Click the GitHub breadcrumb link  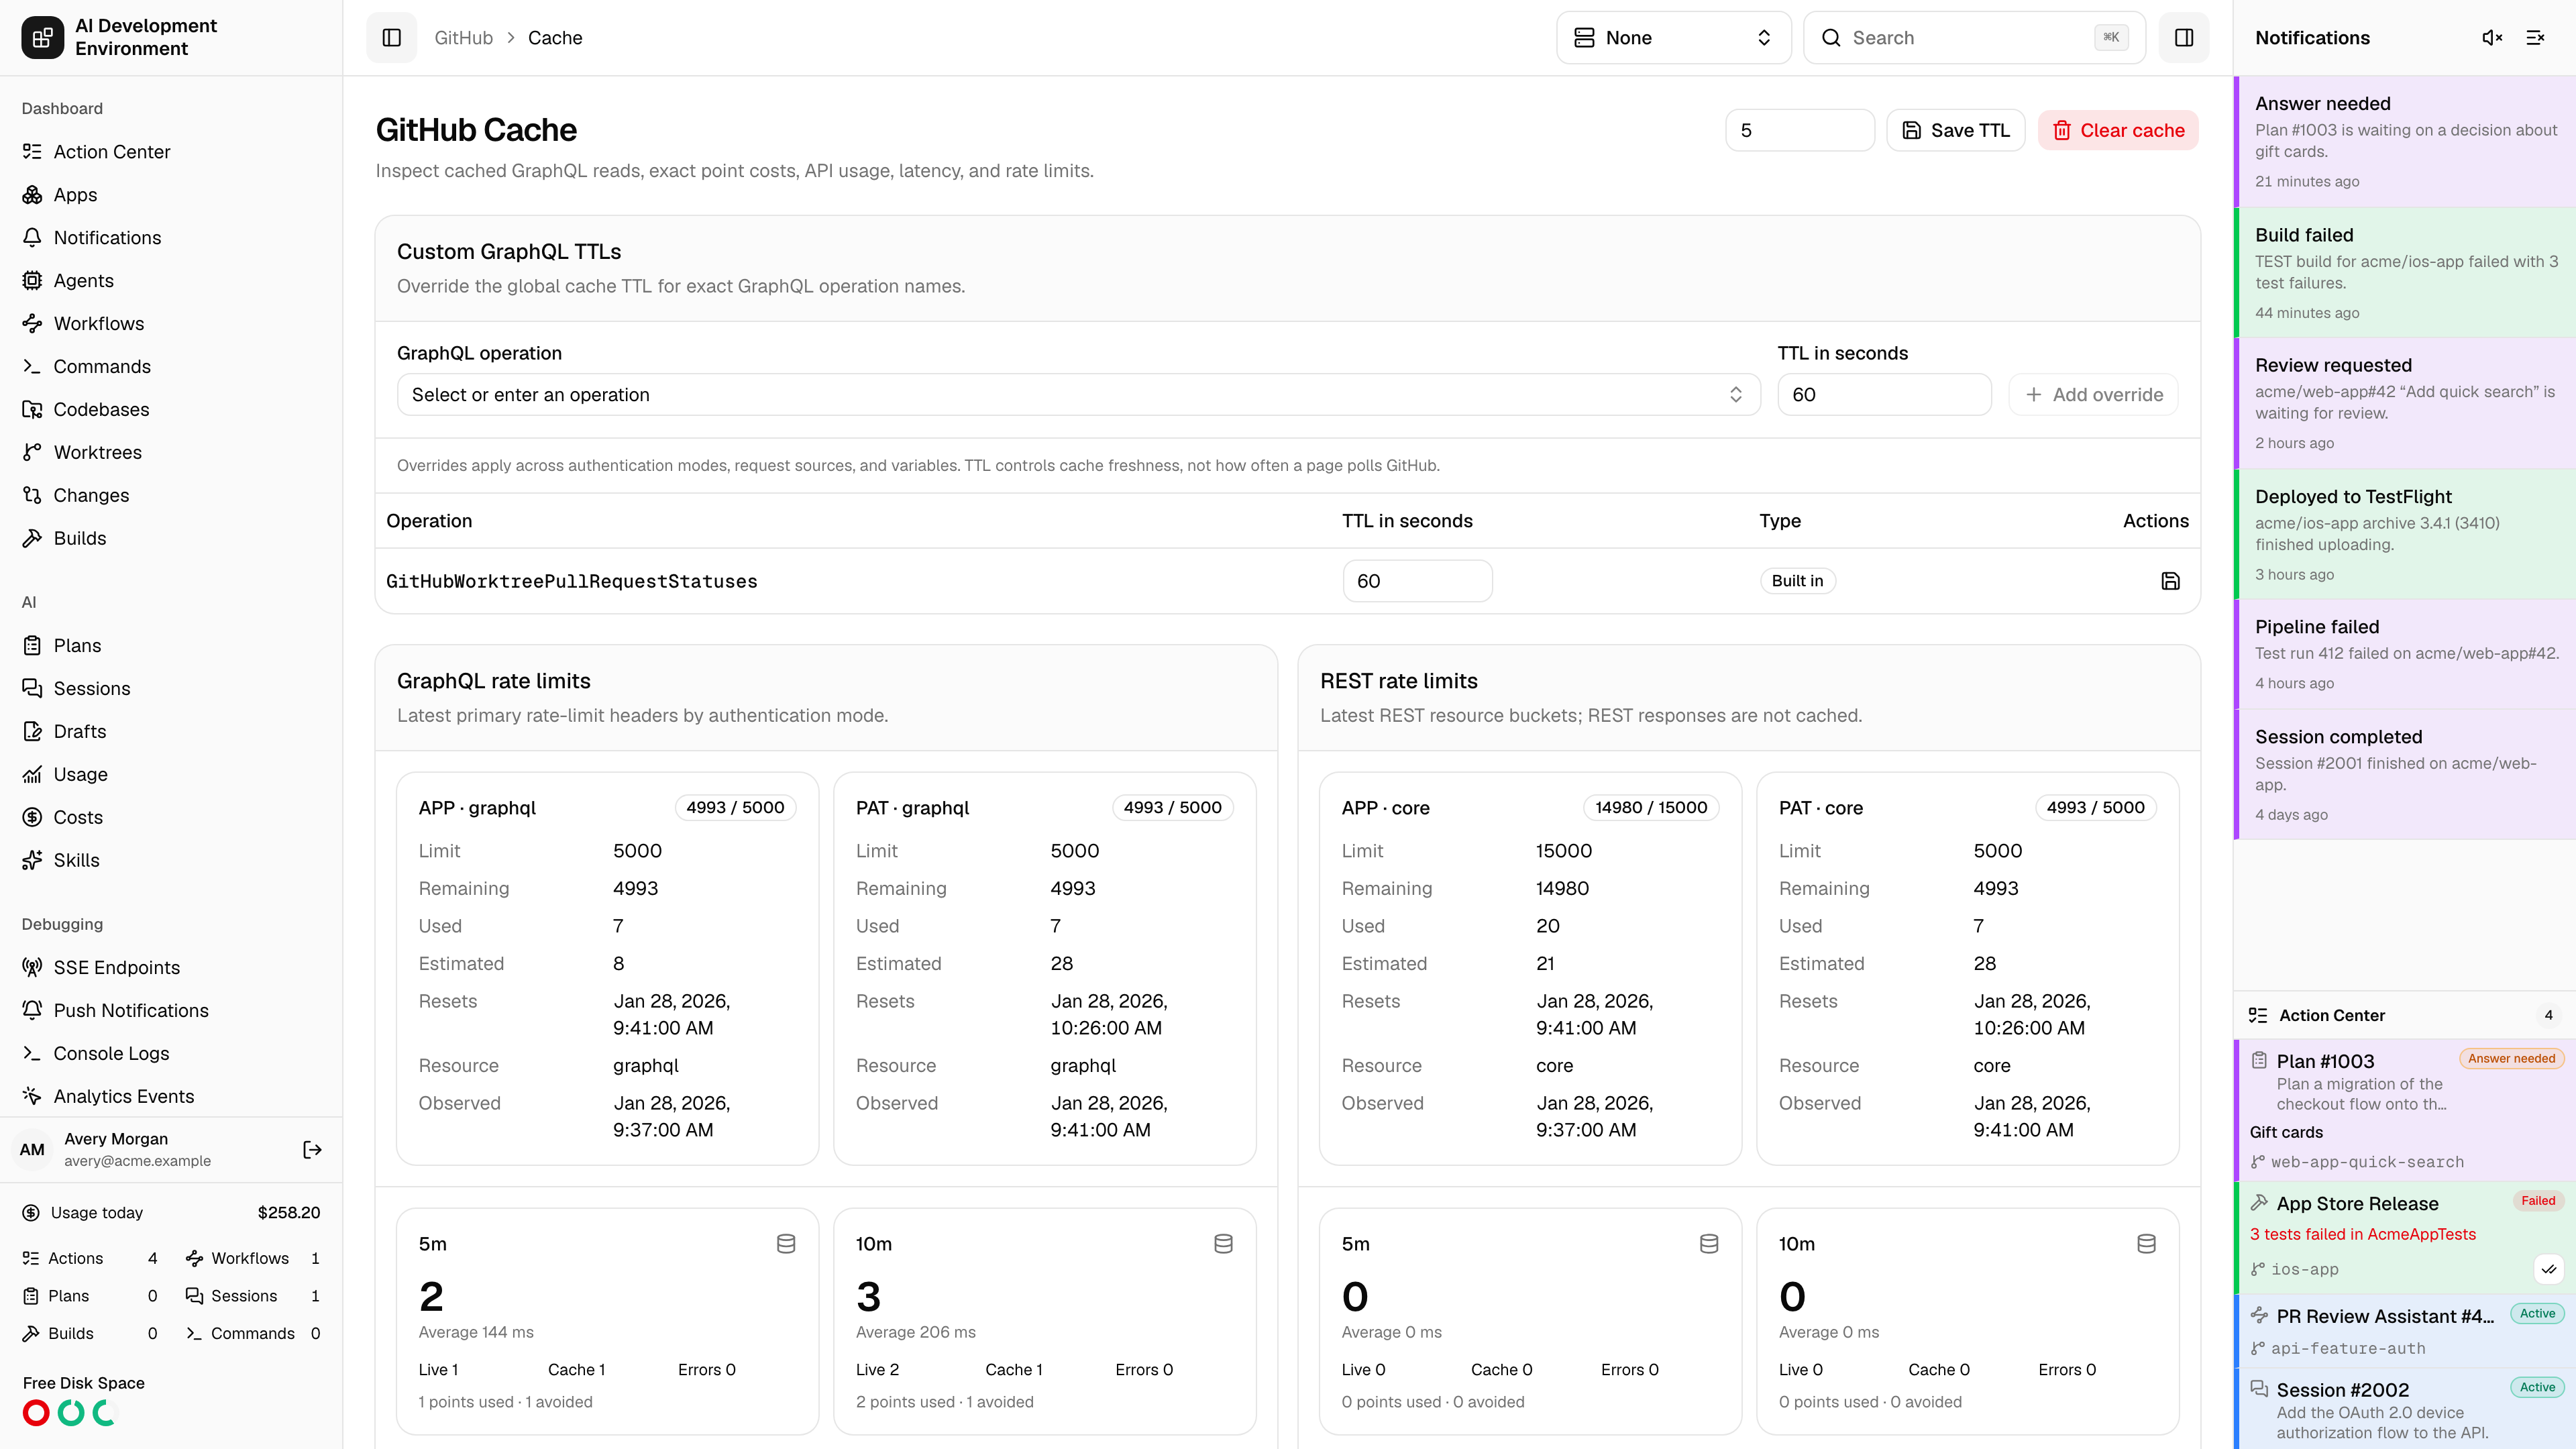(x=463, y=38)
